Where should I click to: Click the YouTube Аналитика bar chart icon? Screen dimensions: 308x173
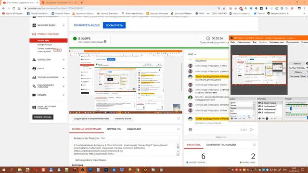pyautogui.click(x=34, y=77)
